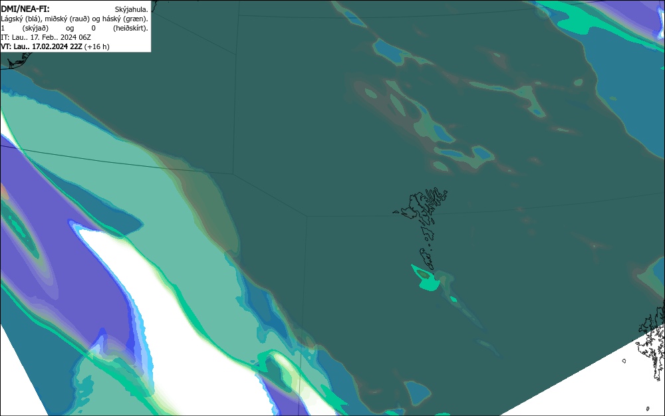Click the Lágský (blá), miðský (rauð) legend line
Image resolution: width=665 pixels, height=416 pixels.
(x=74, y=19)
